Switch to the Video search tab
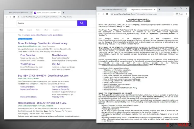Screen dimensions: 194x129 click(x=38, y=30)
